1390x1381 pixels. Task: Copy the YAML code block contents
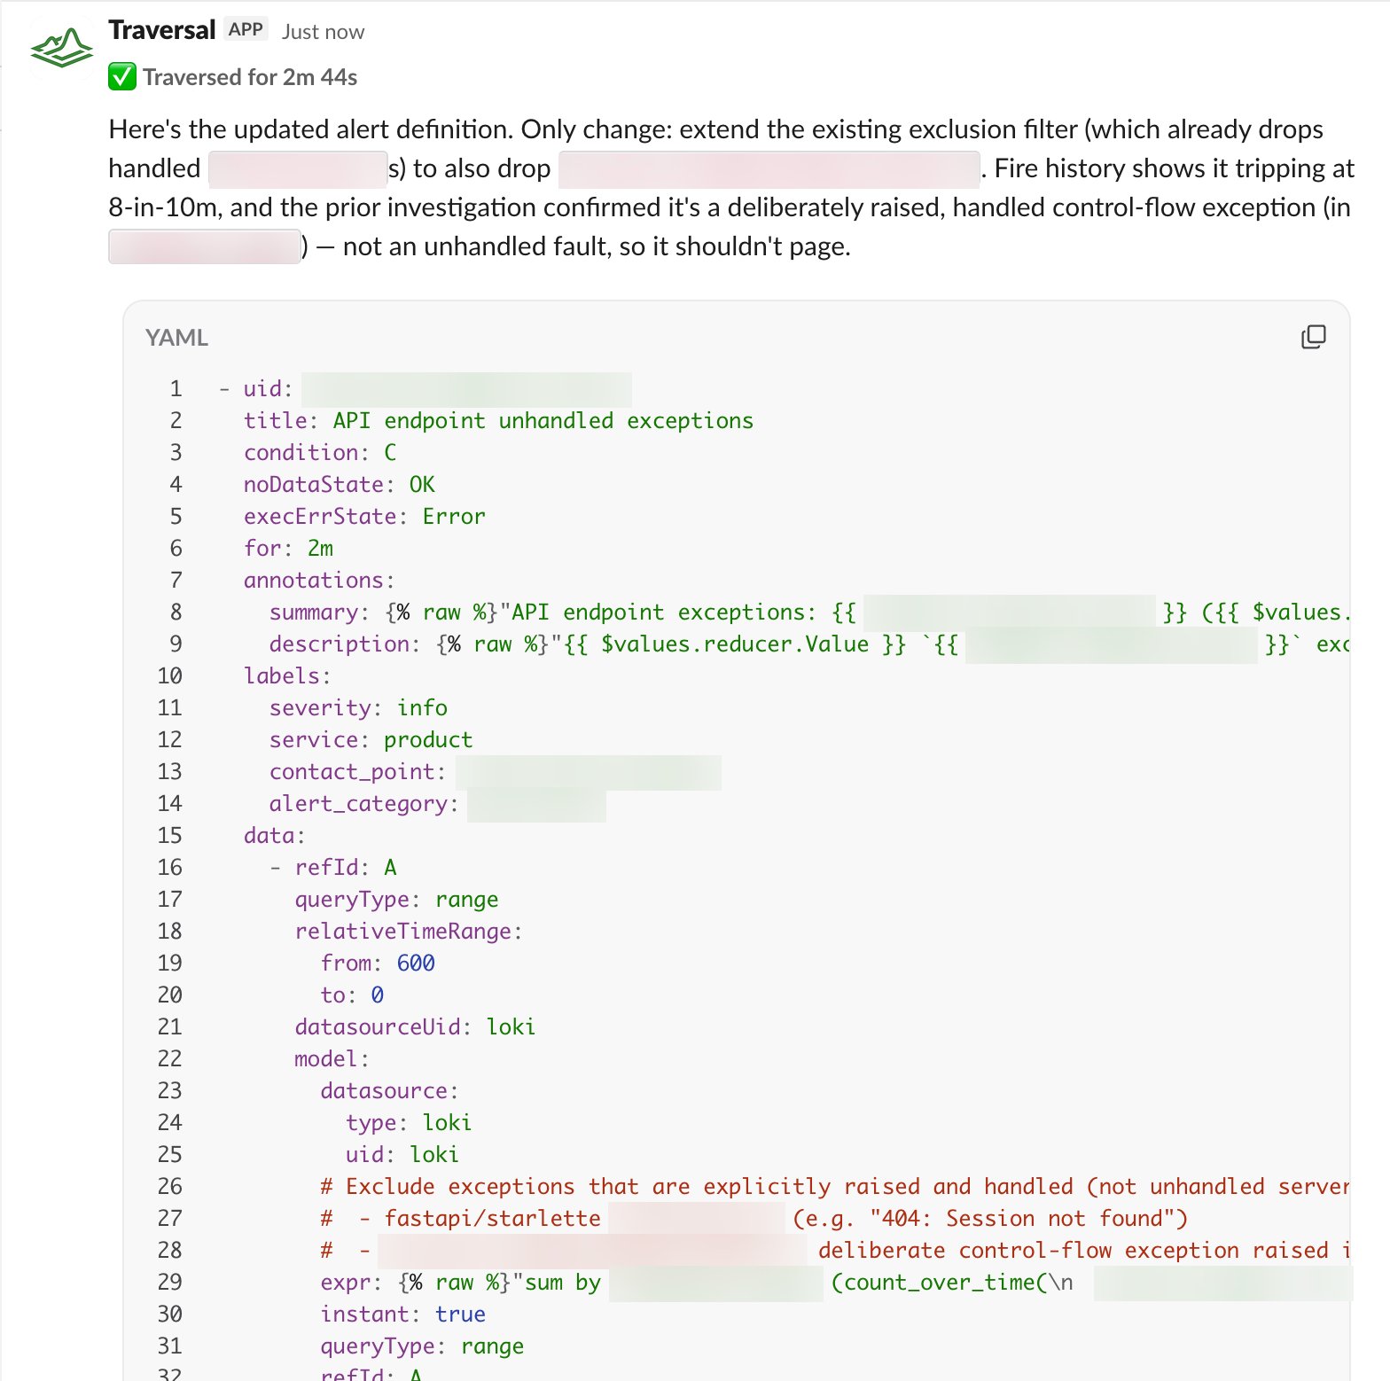1313,337
